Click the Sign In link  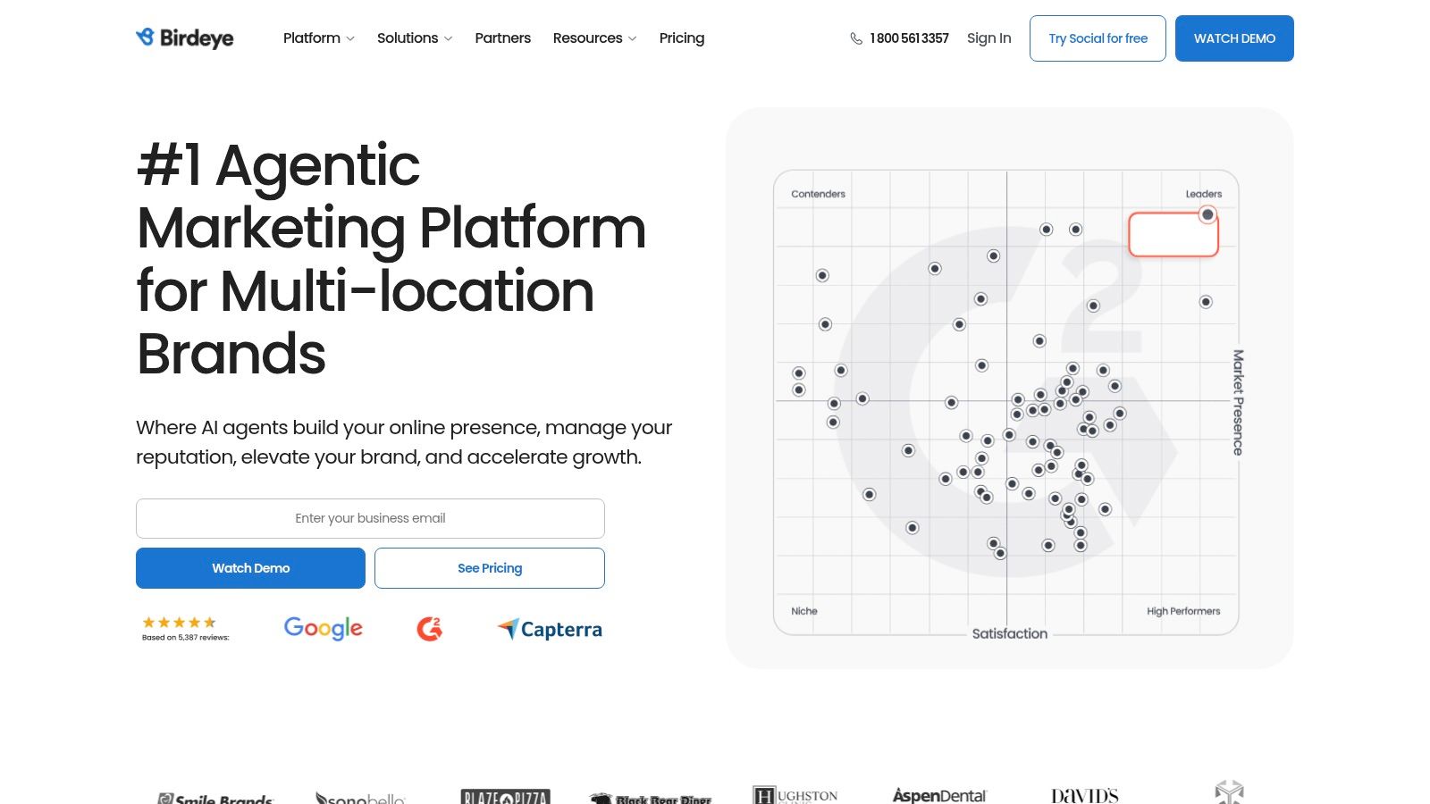[988, 38]
